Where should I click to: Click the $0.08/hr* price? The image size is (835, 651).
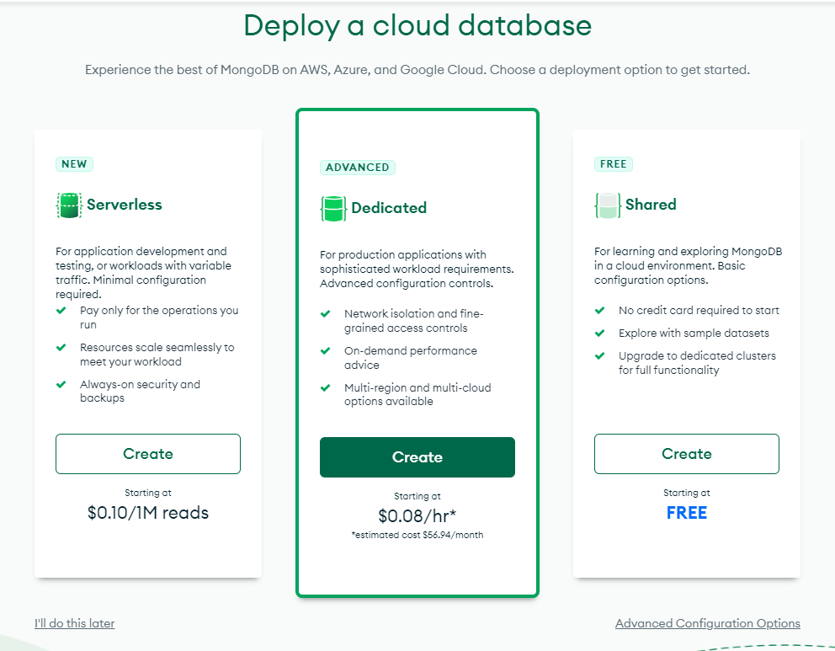tap(417, 515)
